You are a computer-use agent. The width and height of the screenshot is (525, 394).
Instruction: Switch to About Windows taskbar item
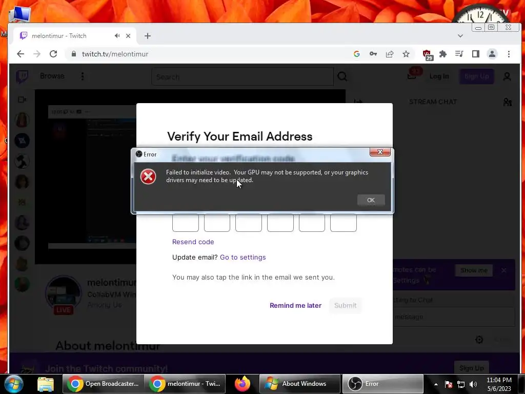pos(300,384)
